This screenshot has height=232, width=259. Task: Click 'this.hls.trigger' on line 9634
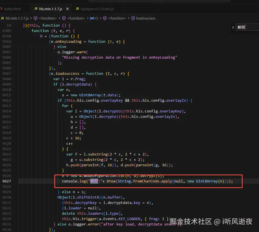click(79, 219)
